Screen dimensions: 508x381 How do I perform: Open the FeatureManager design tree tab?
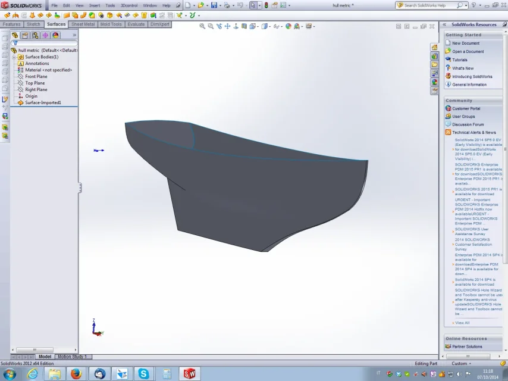15,35
